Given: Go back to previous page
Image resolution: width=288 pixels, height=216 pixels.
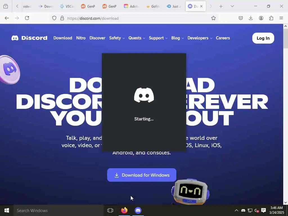Looking at the screenshot, I should 7,18.
